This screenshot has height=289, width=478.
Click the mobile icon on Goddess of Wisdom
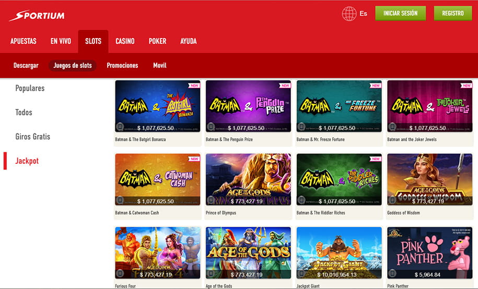(x=392, y=200)
